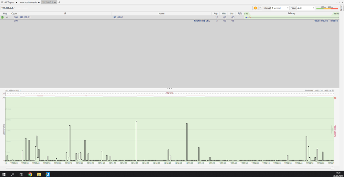The image size is (344, 177).
Task: Click the Cur column header
Action: 232,13
